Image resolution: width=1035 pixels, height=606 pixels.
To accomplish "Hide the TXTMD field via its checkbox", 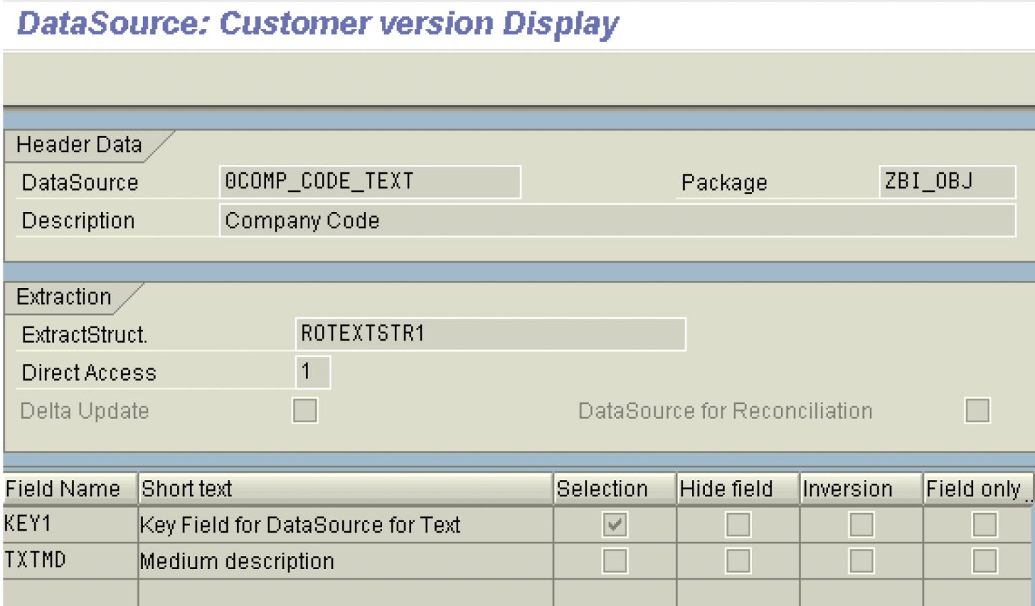I will (x=737, y=561).
